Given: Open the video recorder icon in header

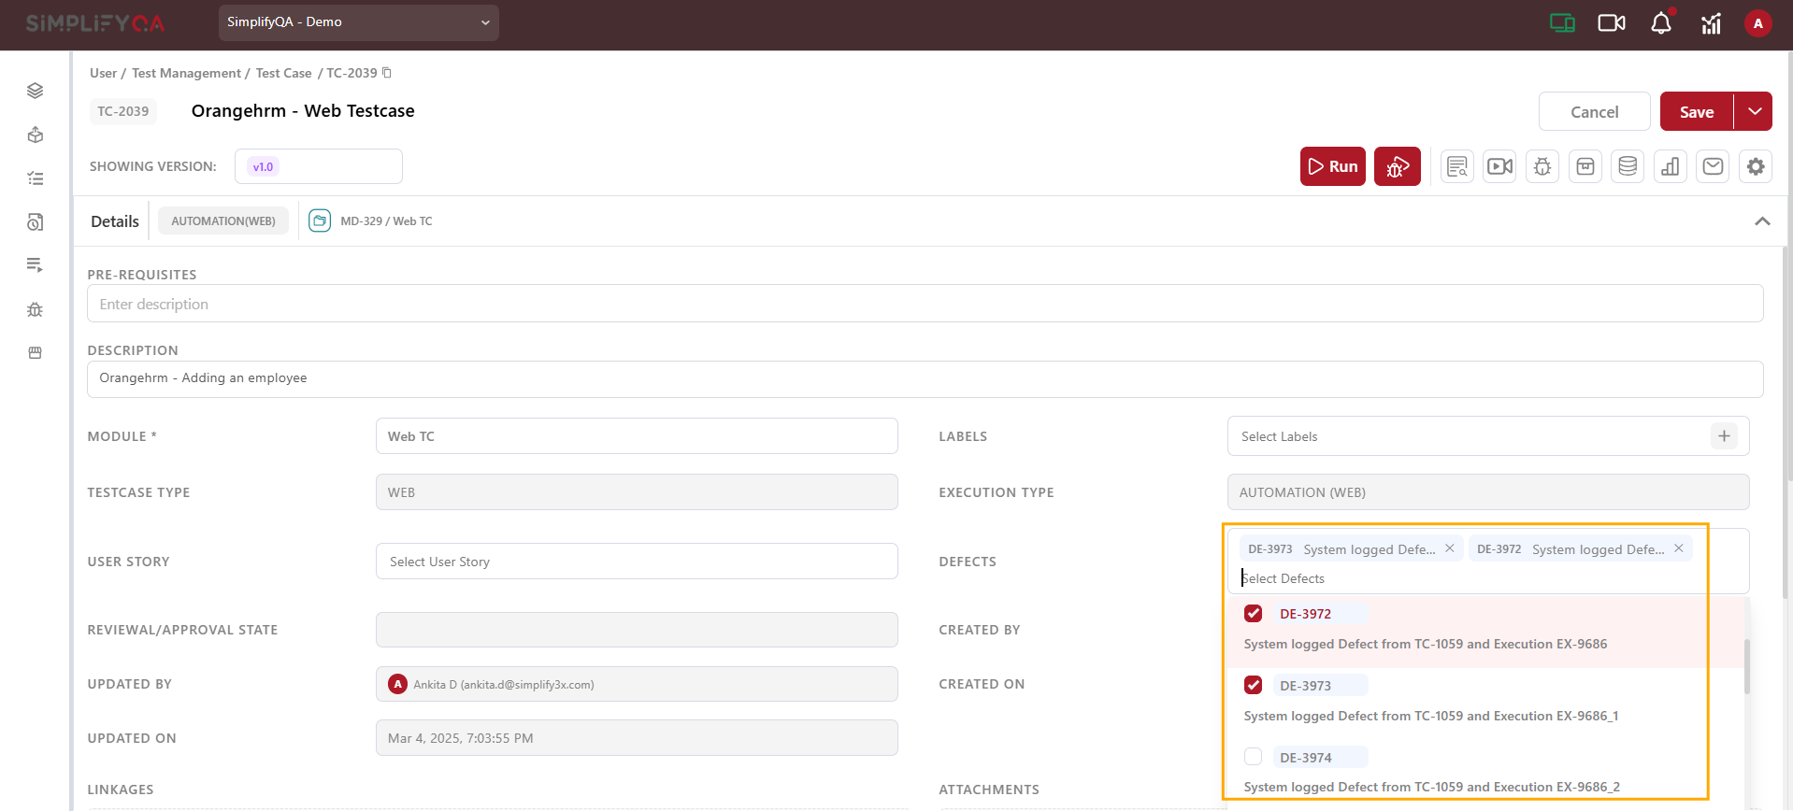Looking at the screenshot, I should tap(1611, 23).
